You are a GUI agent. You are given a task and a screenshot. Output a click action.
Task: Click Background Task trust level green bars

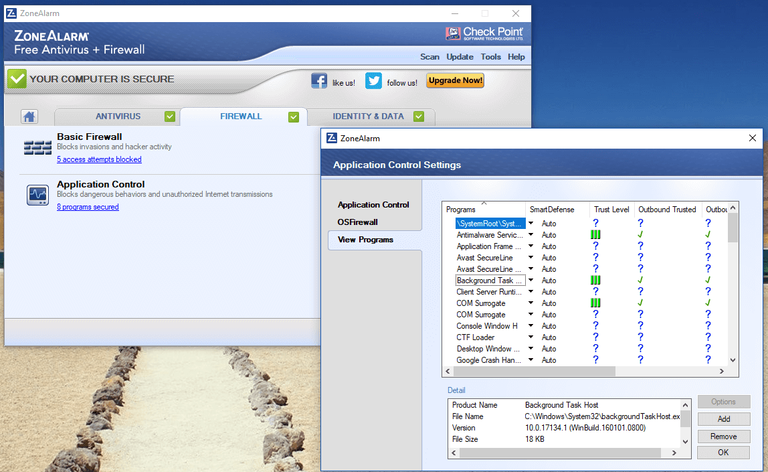[x=595, y=281]
